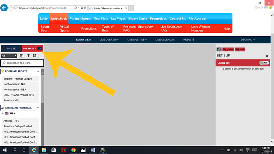
Task: Open the Live Sportsbook FAQ link
Action: 171,28
